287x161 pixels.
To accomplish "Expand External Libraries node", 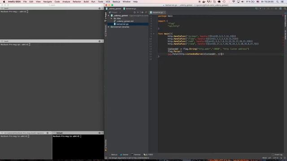I will click(109, 27).
